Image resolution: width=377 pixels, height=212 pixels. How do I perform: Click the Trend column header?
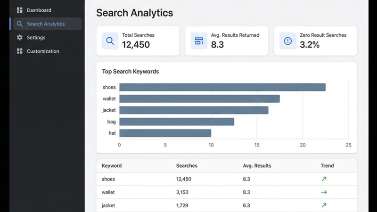click(327, 166)
